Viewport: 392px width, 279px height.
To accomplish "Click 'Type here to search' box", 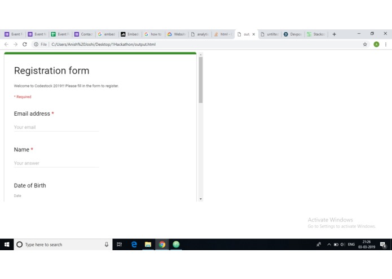I will 63,245.
